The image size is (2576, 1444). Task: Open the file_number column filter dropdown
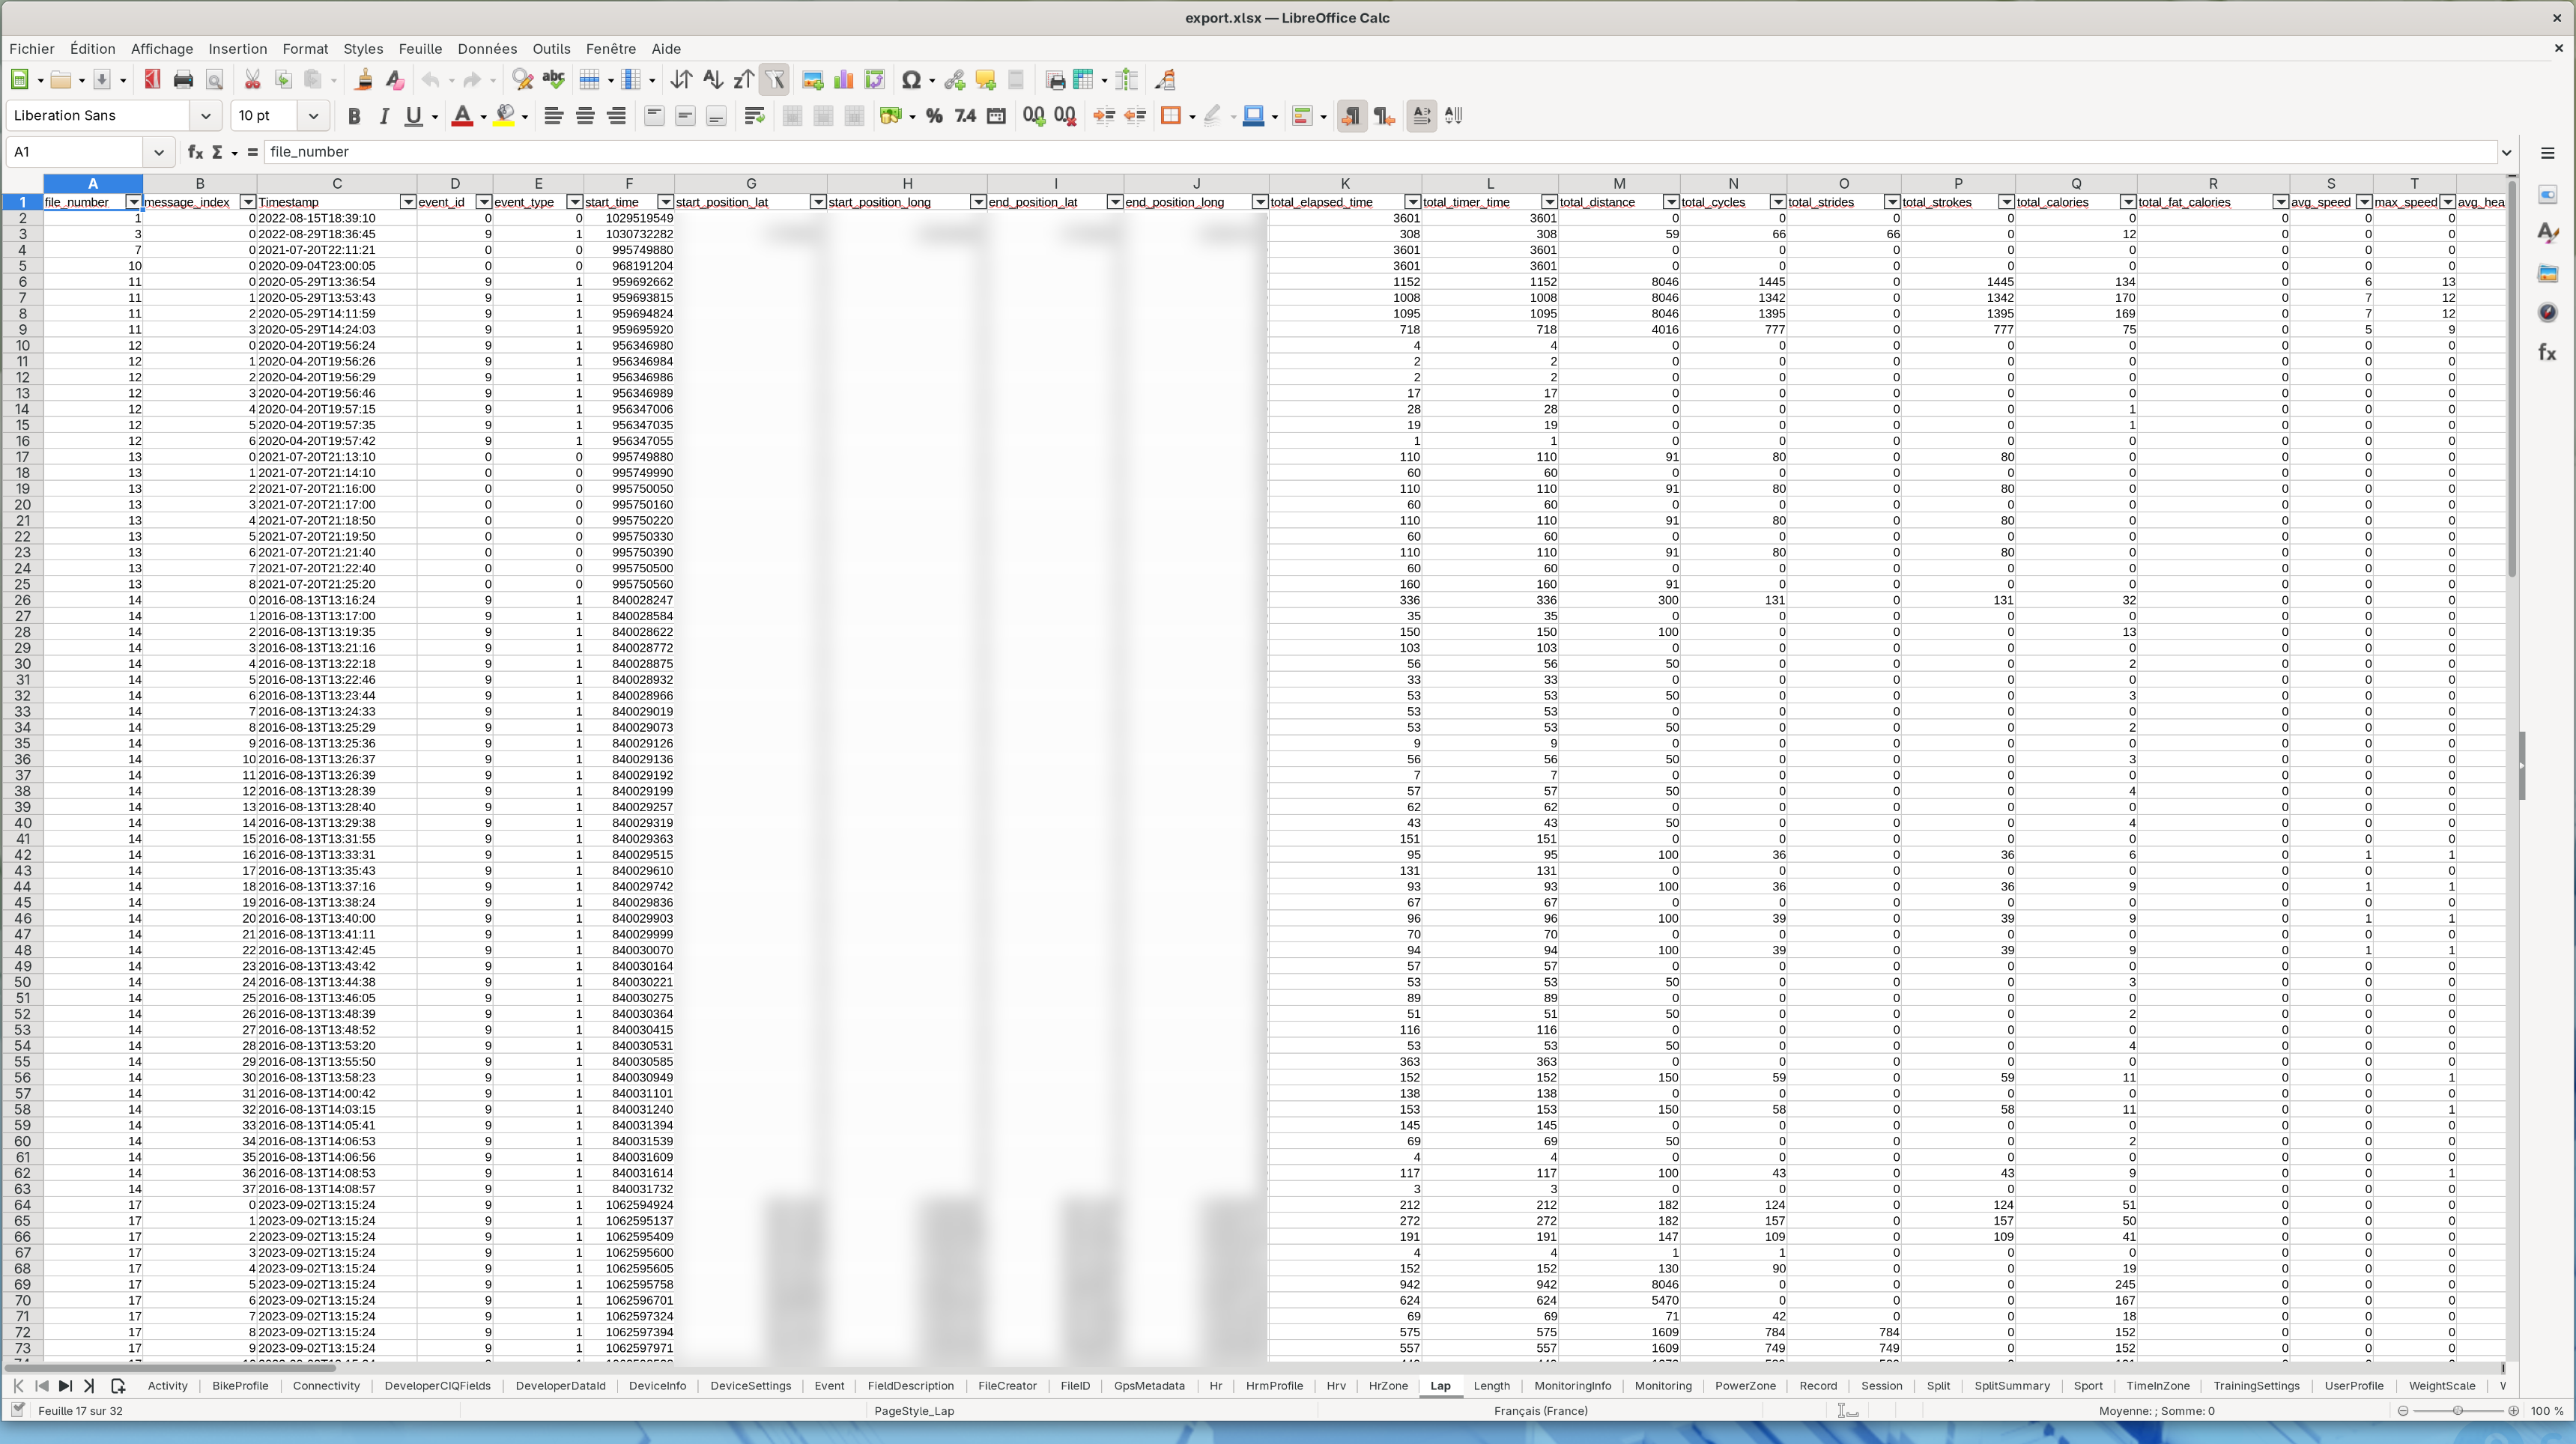(133, 202)
